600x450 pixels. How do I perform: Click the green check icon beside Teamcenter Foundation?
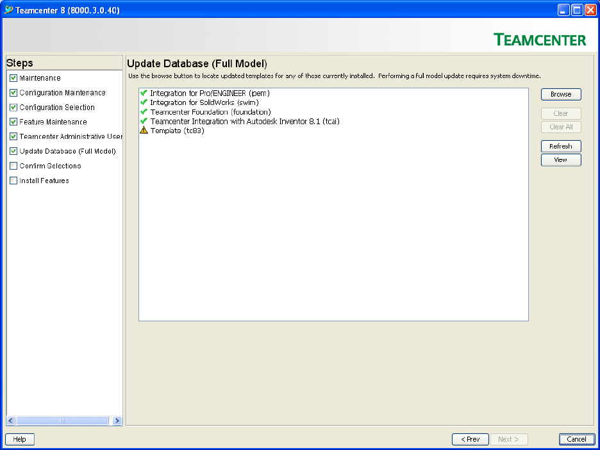[144, 111]
